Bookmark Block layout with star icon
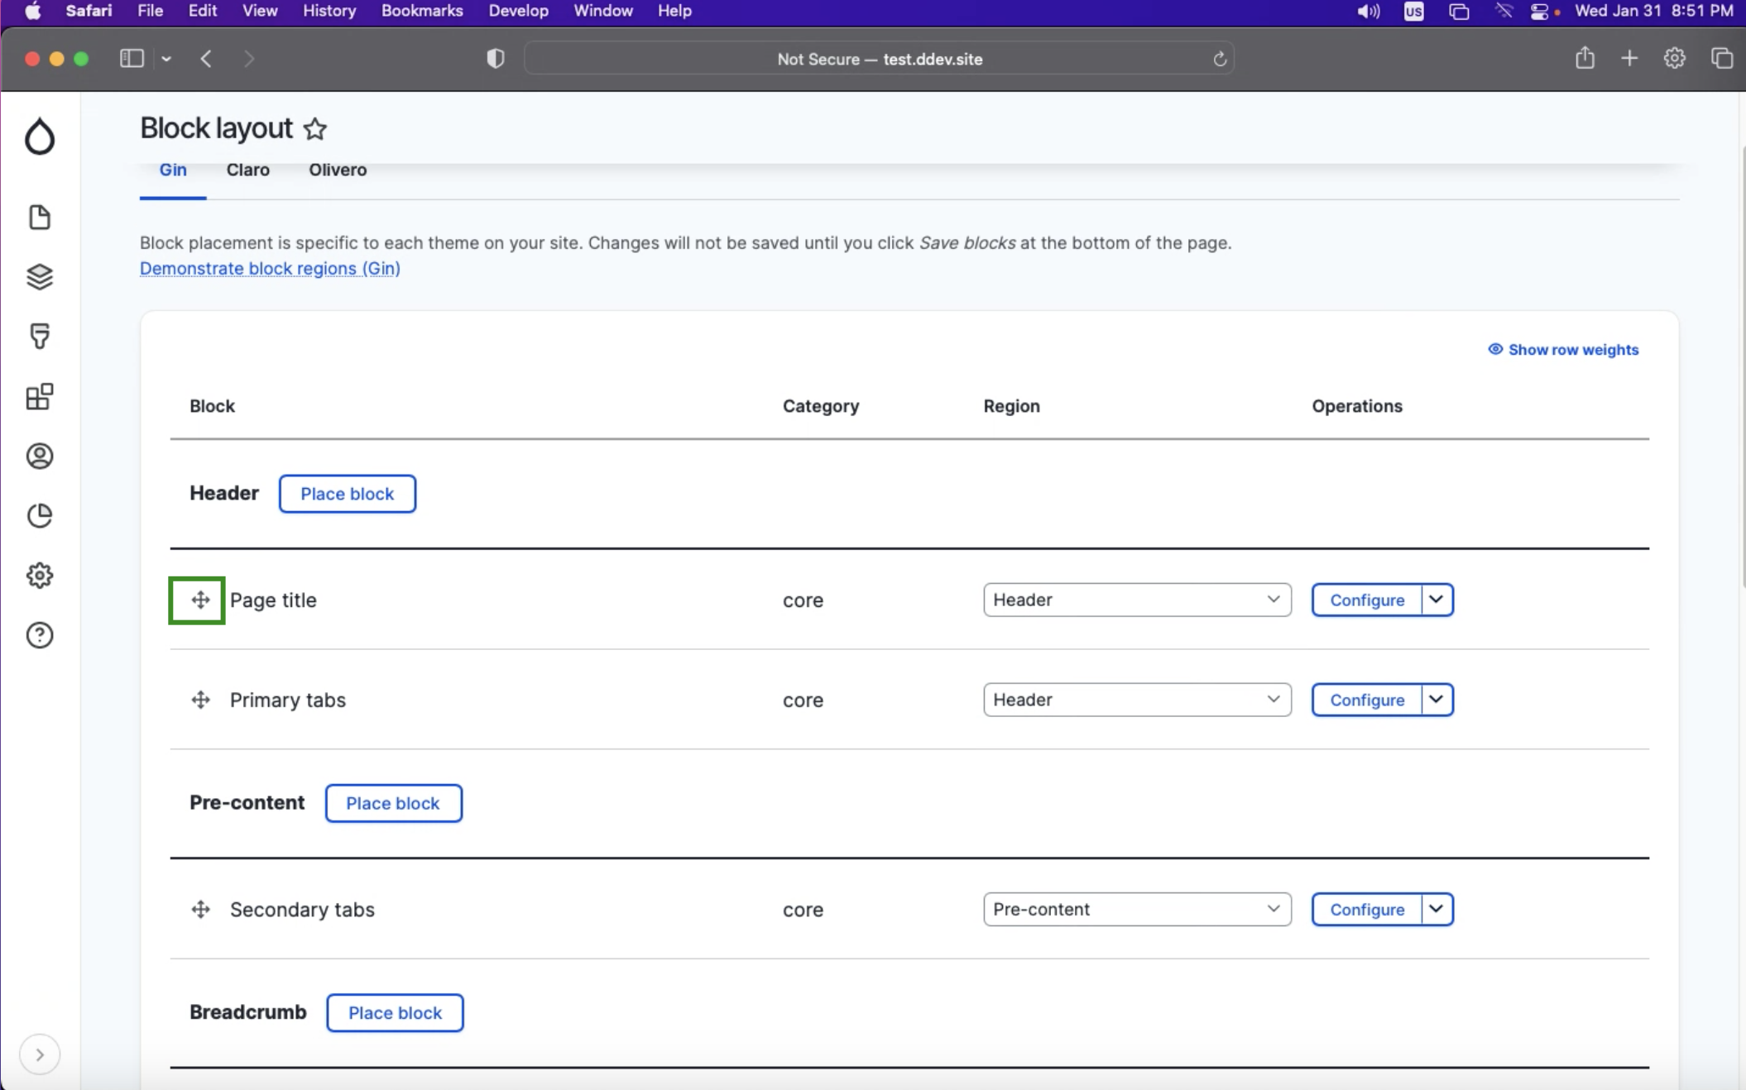Image resolution: width=1746 pixels, height=1090 pixels. [315, 129]
